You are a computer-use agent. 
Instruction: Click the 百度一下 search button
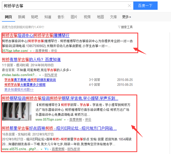pyautogui.click(x=145, y=6)
